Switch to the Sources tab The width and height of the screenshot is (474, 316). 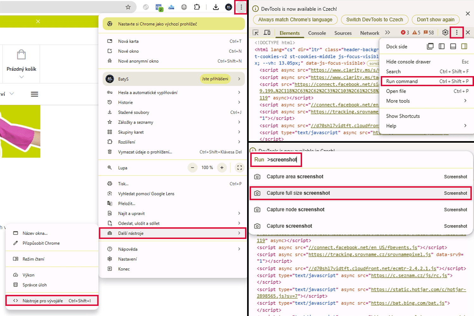343,33
